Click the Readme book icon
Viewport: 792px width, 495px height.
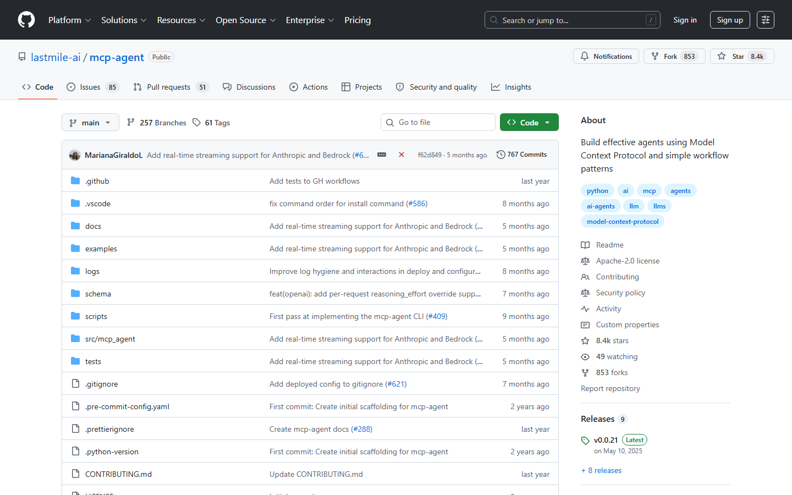(585, 245)
